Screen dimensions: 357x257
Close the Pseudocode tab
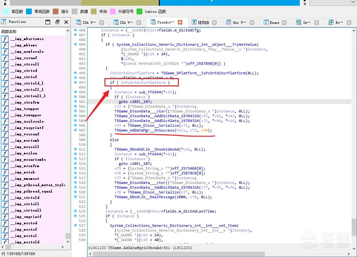(180, 22)
